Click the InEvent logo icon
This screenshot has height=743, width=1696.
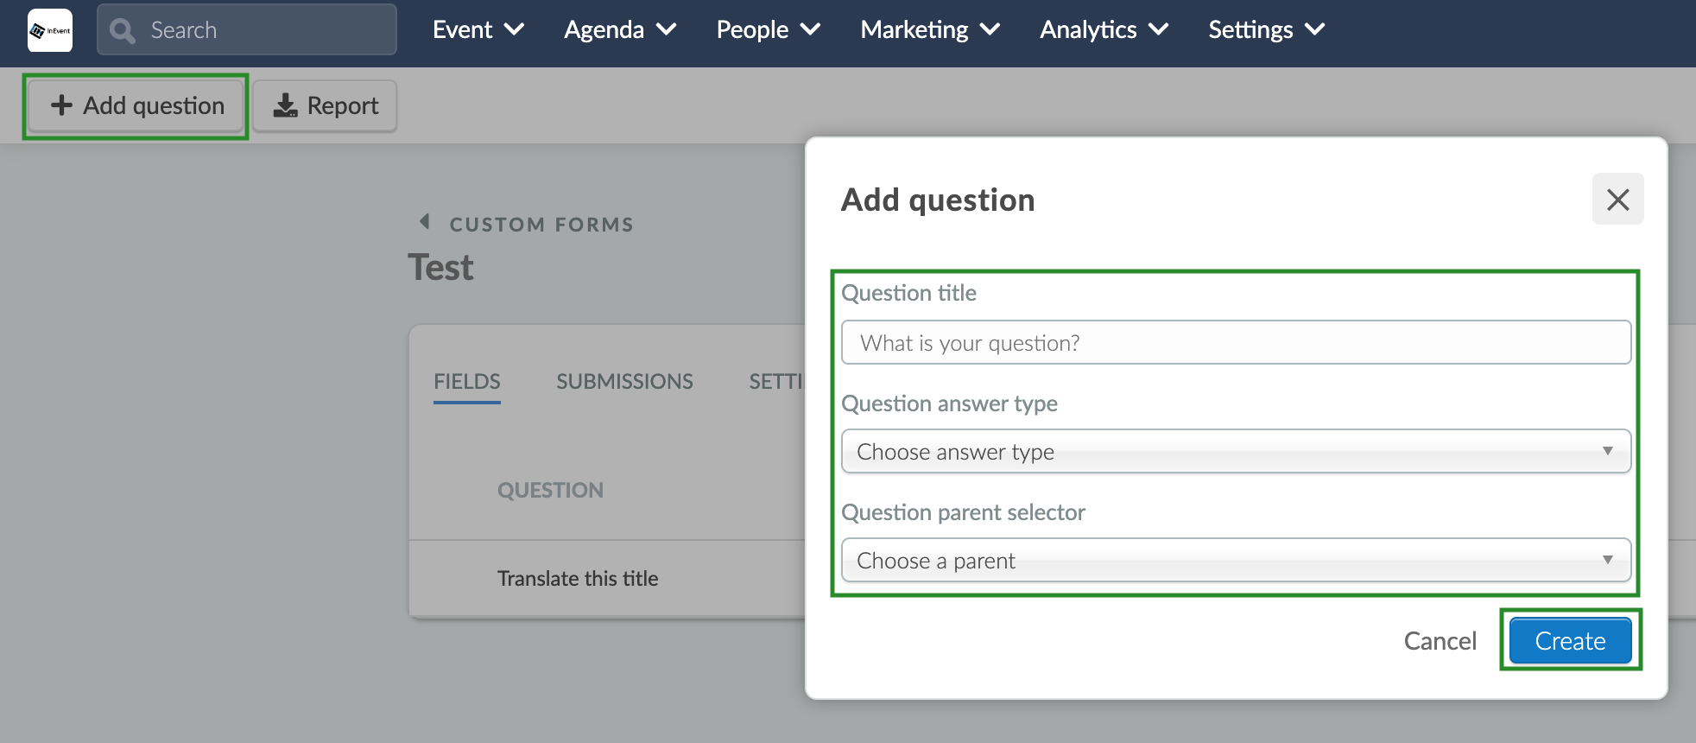tap(50, 30)
